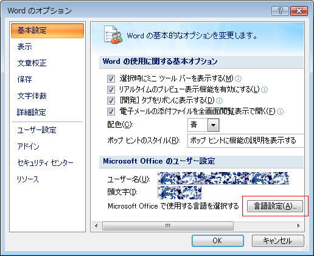Click left arrow of horizontal scrollbar

(x=96, y=226)
